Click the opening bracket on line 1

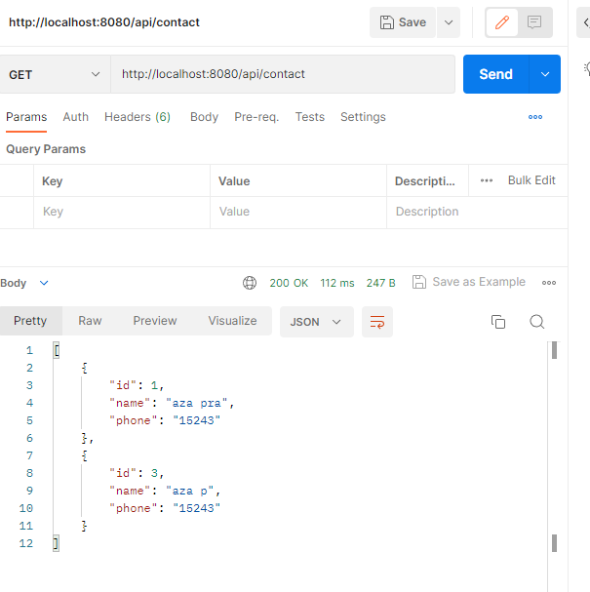[x=57, y=350]
